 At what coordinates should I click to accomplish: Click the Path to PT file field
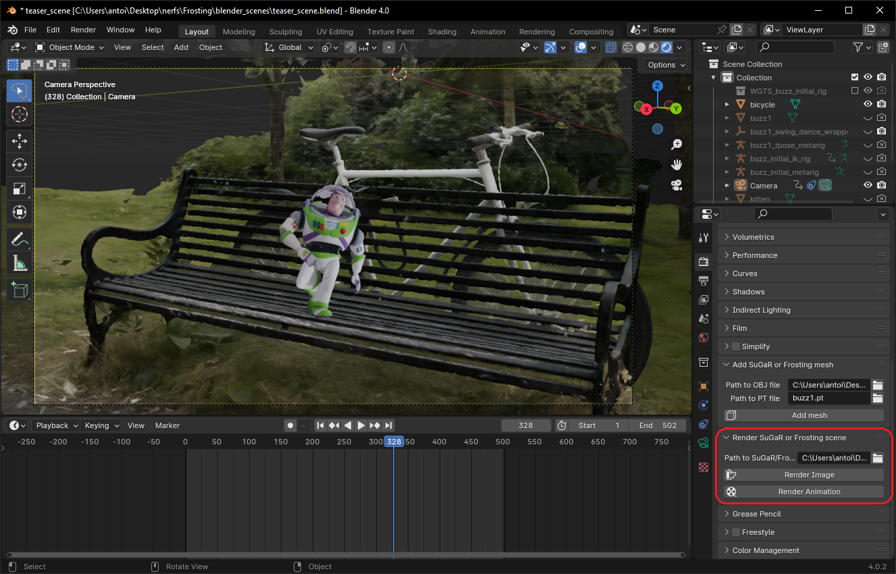829,398
